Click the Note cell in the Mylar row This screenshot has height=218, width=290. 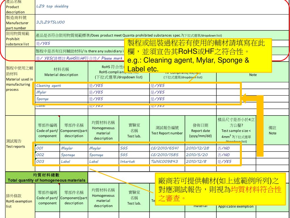tap(253, 92)
